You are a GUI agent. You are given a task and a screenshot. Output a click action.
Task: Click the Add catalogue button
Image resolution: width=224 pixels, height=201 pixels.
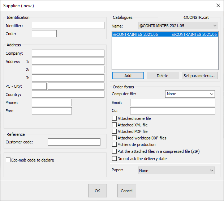pos(128,76)
